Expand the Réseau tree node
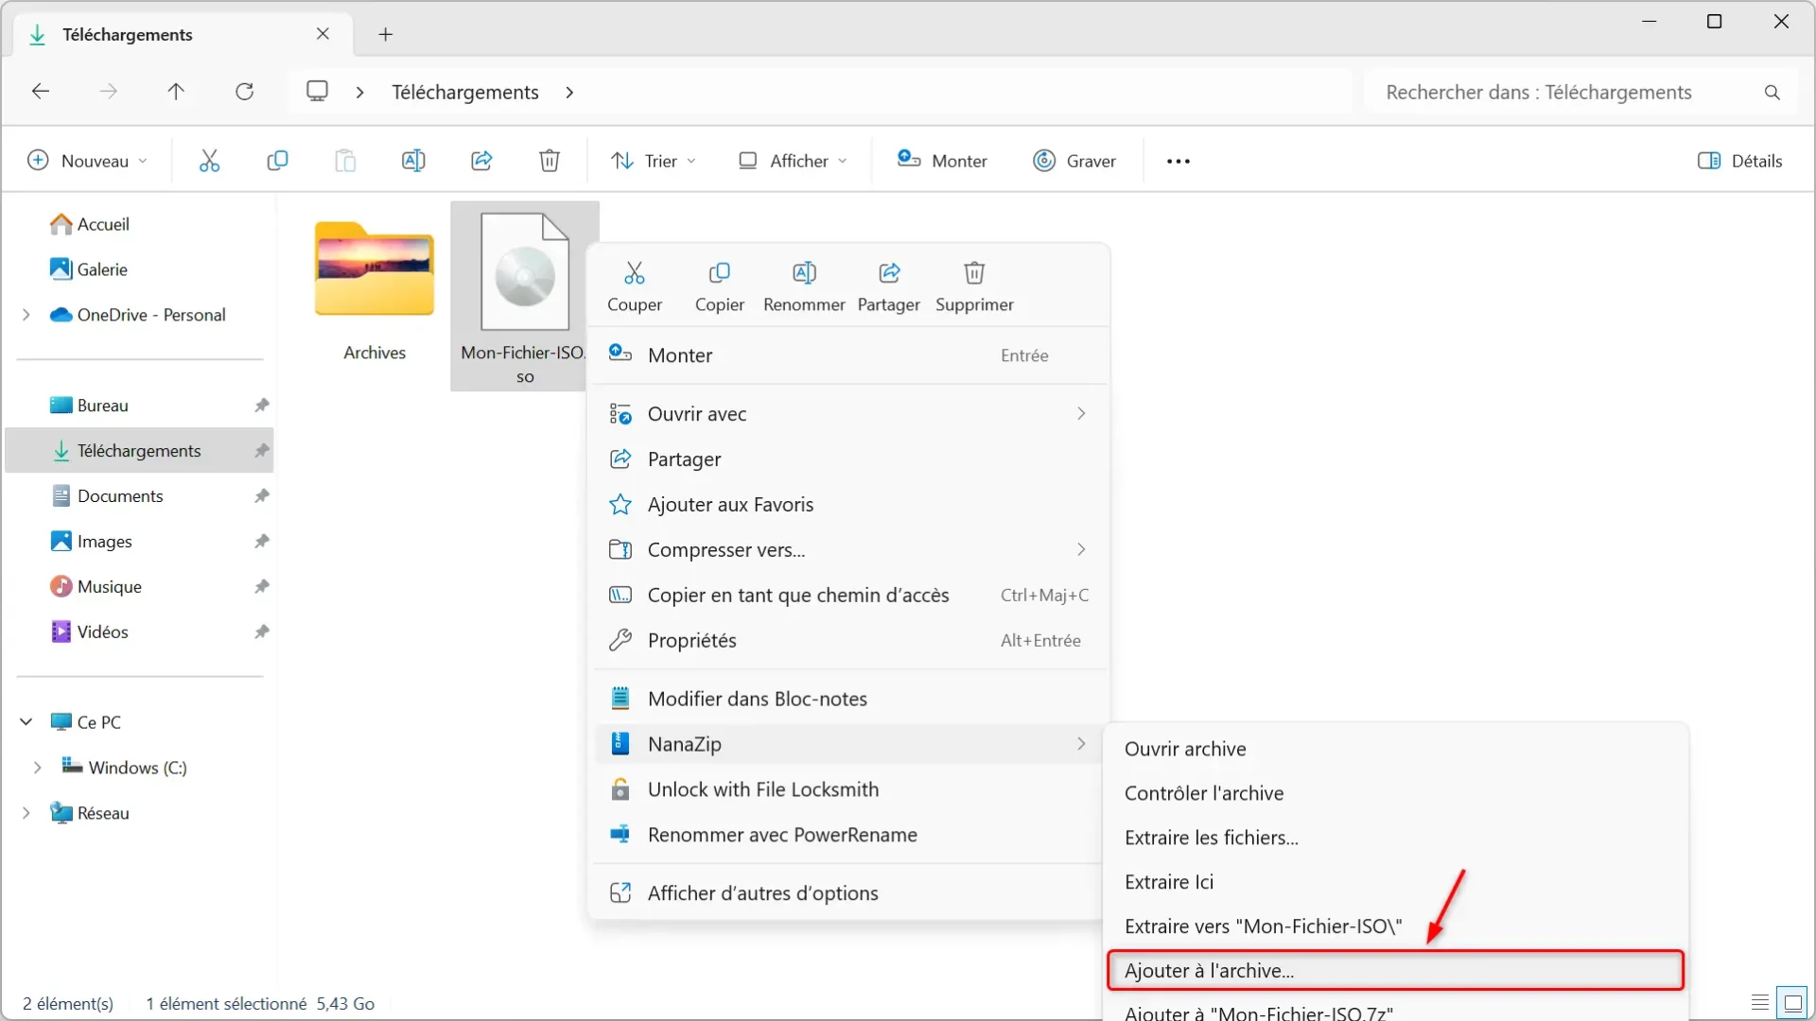This screenshot has height=1021, width=1816. pos(26,813)
